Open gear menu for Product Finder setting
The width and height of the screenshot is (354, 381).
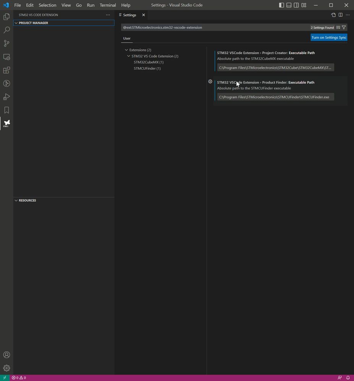[210, 82]
